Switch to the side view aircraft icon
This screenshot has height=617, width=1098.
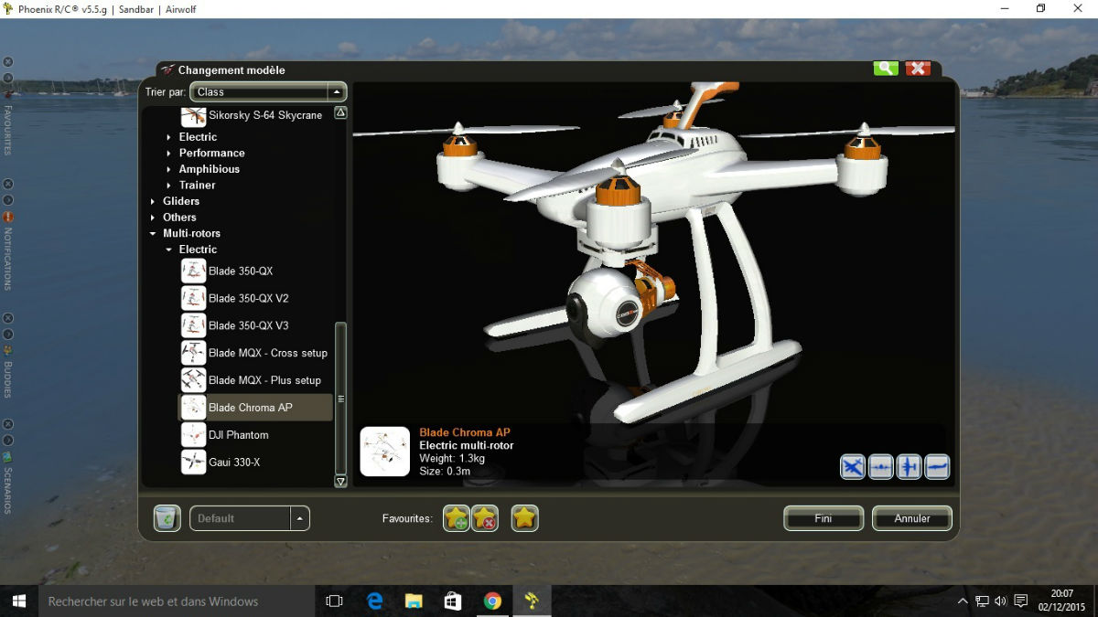(938, 467)
